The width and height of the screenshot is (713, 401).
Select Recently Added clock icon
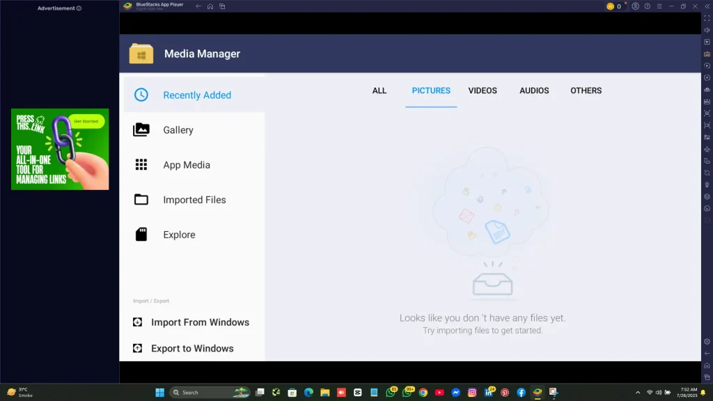[x=141, y=95]
